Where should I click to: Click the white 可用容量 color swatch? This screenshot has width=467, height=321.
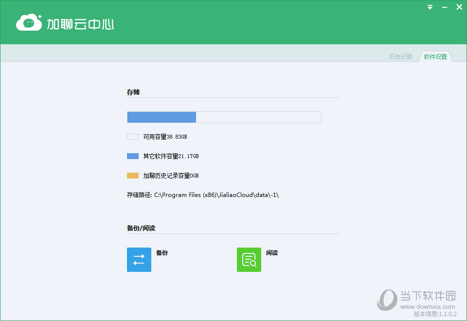(x=133, y=137)
